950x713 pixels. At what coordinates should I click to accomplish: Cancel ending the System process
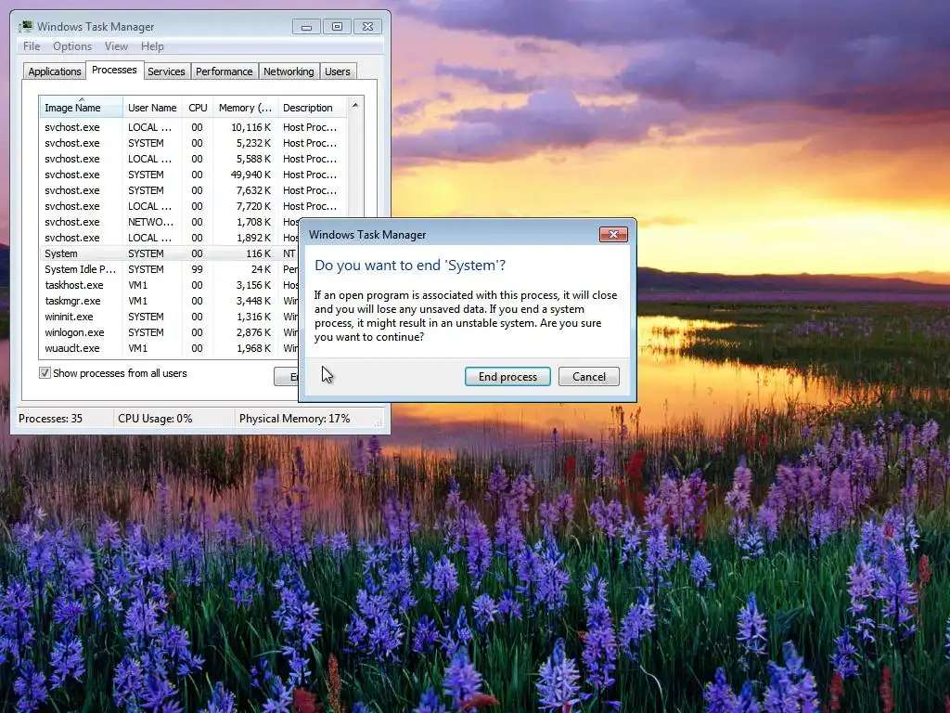click(x=589, y=377)
